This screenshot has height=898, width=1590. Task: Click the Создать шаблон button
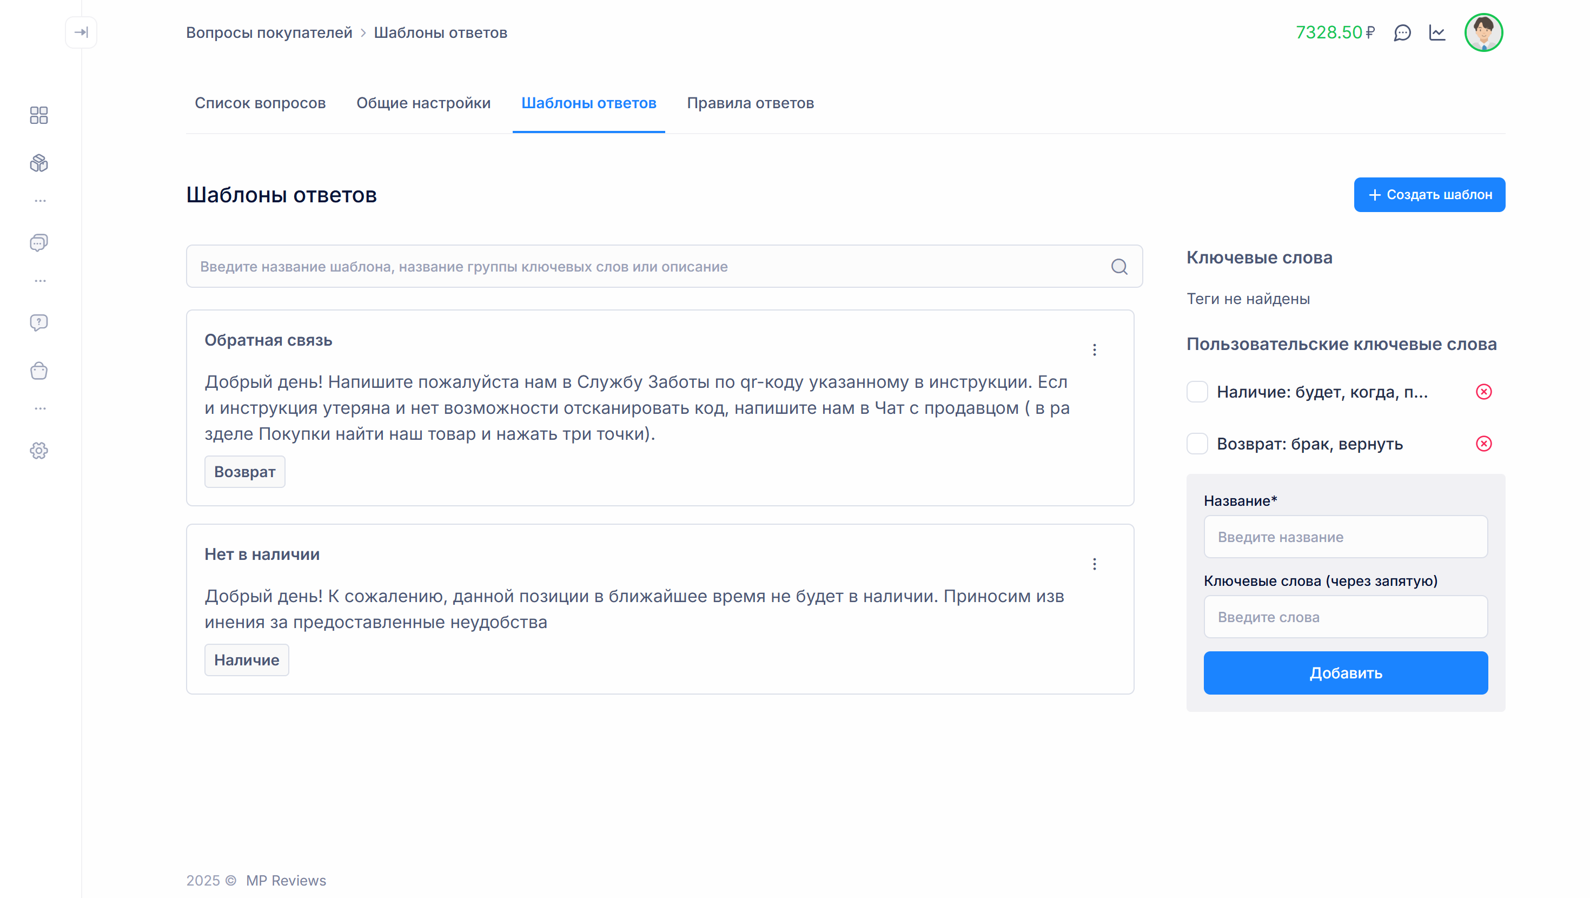coord(1429,195)
